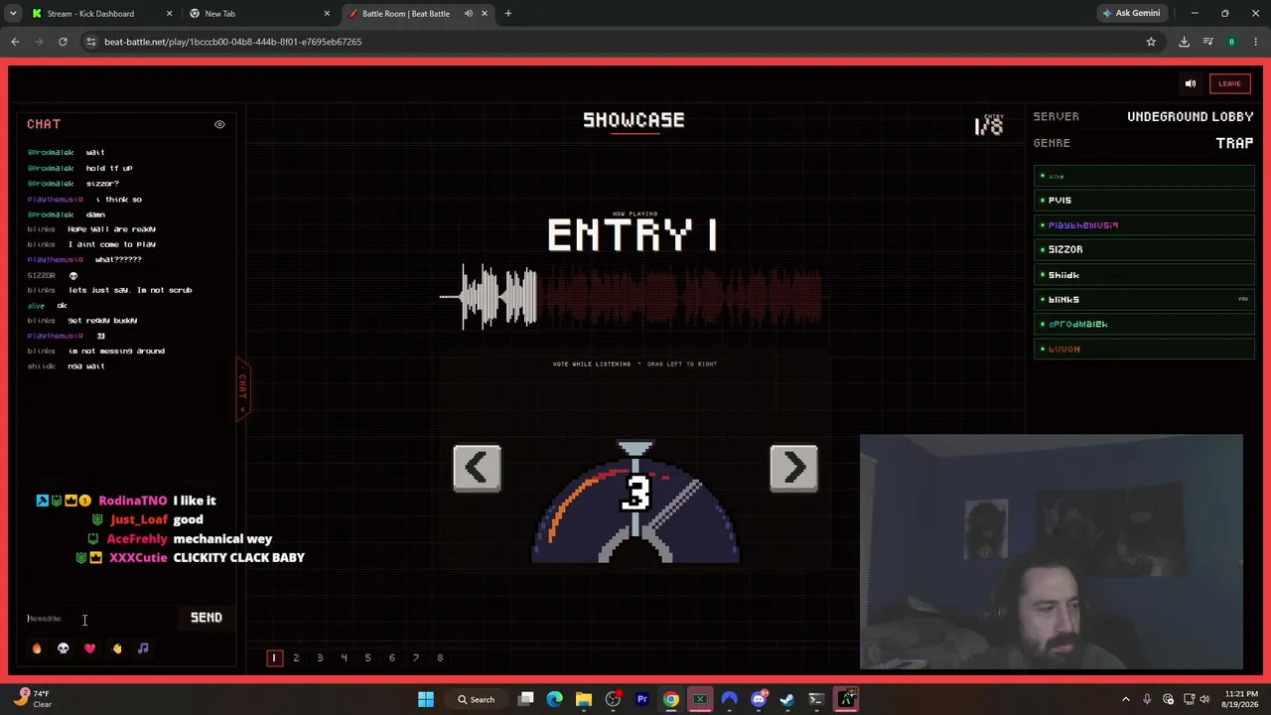Select entry 7 in the entry pager
Viewport: 1271px width, 715px height.
pos(416,657)
